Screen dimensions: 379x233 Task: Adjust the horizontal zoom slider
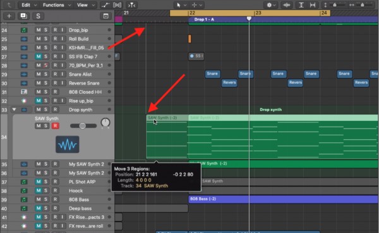(362, 5)
